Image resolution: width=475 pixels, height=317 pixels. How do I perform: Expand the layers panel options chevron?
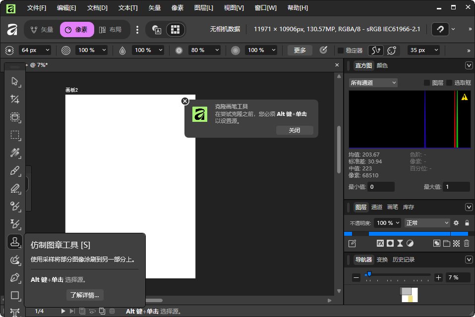[469, 207]
